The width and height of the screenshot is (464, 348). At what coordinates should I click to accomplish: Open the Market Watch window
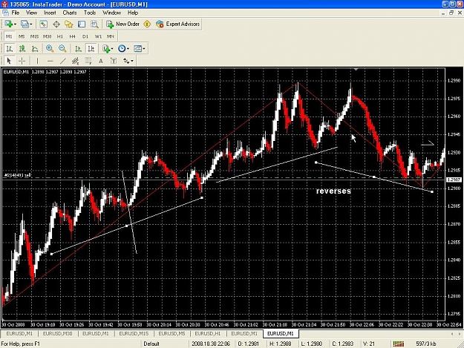pos(44,24)
